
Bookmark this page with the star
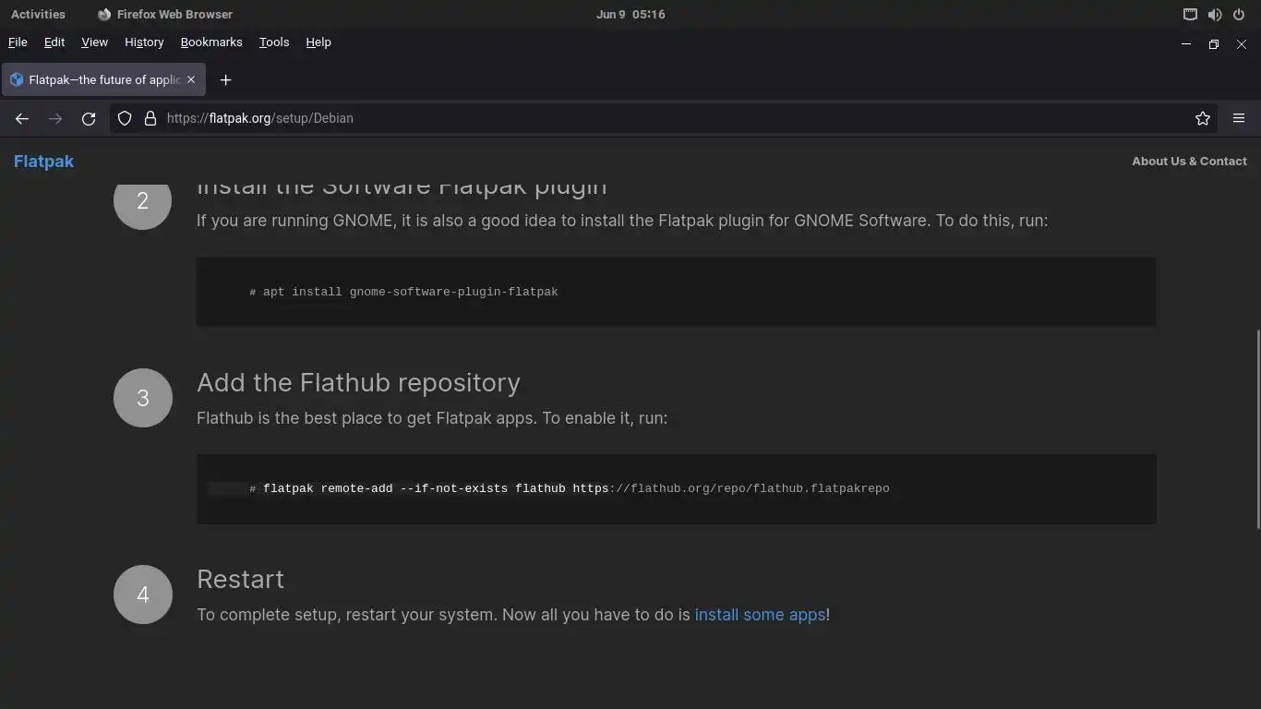pyautogui.click(x=1202, y=118)
